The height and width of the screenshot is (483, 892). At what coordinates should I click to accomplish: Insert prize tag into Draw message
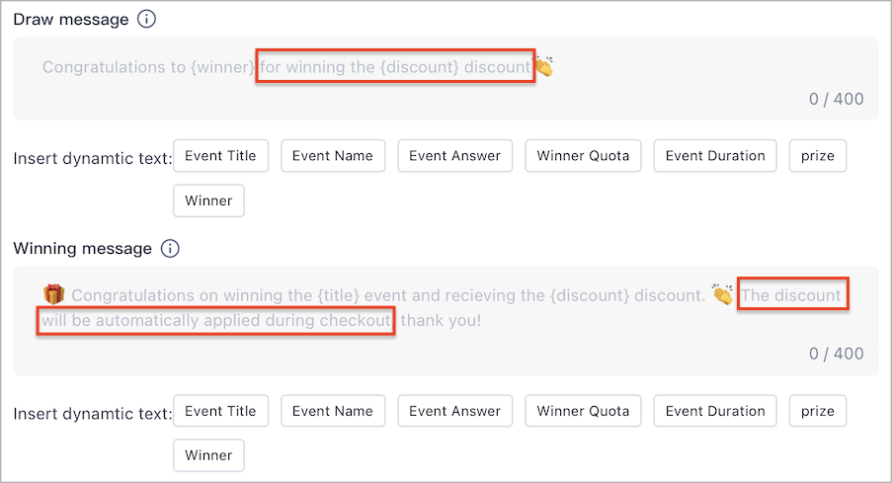[818, 156]
